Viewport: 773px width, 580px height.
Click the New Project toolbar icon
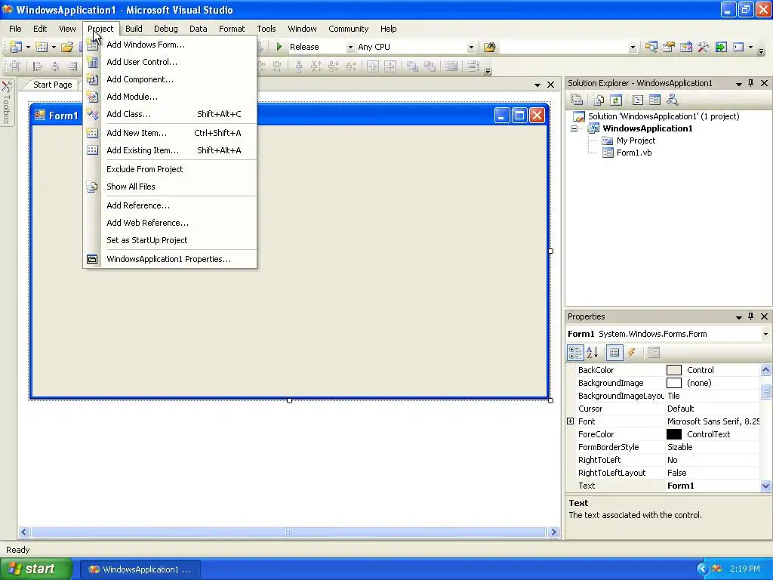(x=16, y=47)
